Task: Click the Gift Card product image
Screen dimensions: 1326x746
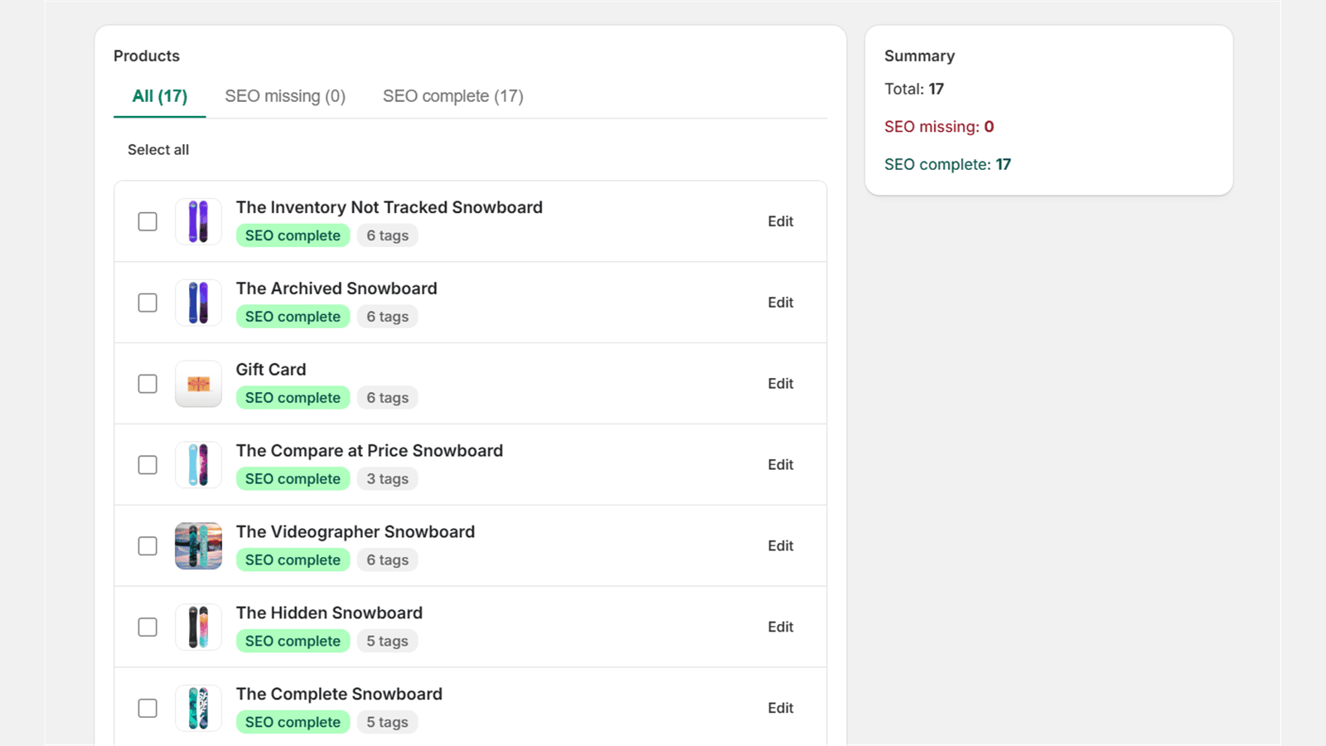Action: click(198, 384)
